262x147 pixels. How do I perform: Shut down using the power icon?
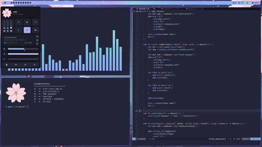click(x=34, y=65)
